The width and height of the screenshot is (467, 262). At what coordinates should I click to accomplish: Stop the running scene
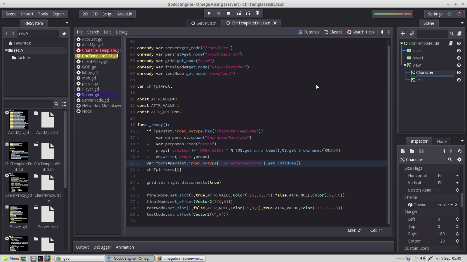228,13
